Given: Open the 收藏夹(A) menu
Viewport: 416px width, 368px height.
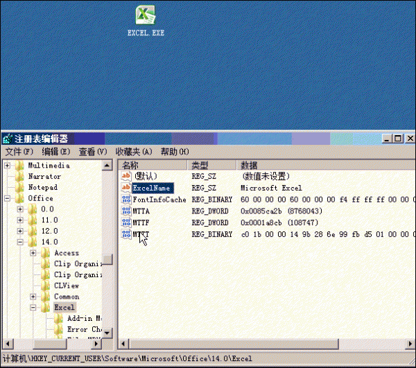Looking at the screenshot, I should point(134,152).
